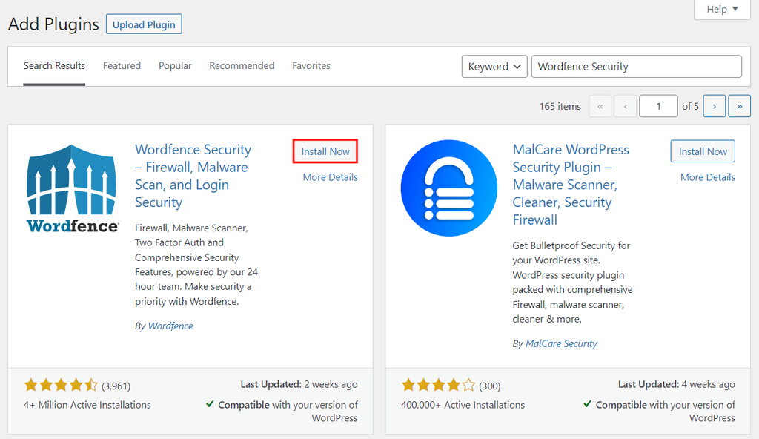
Task: Click the Wordfence logo thumbnail
Action: click(x=72, y=188)
